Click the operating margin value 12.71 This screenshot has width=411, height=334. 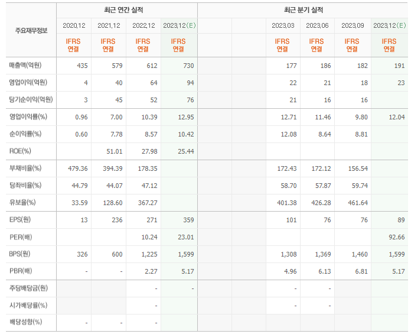click(289, 117)
